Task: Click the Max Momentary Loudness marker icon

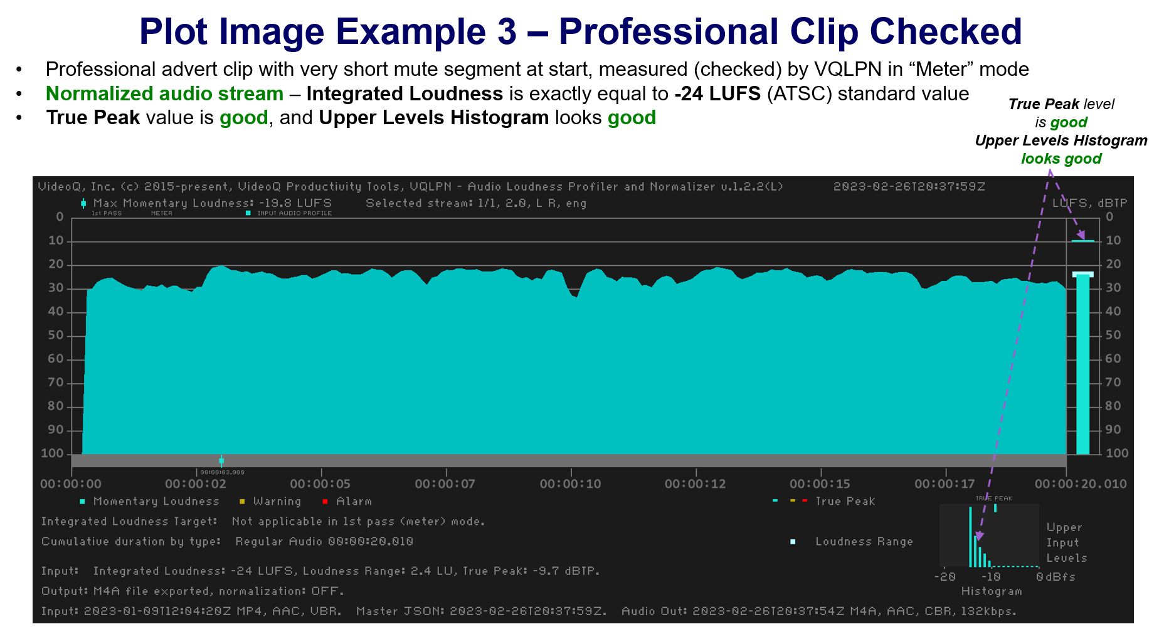Action: pos(83,203)
